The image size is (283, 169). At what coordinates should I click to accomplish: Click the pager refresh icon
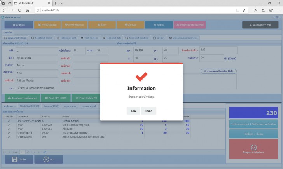tap(45, 152)
